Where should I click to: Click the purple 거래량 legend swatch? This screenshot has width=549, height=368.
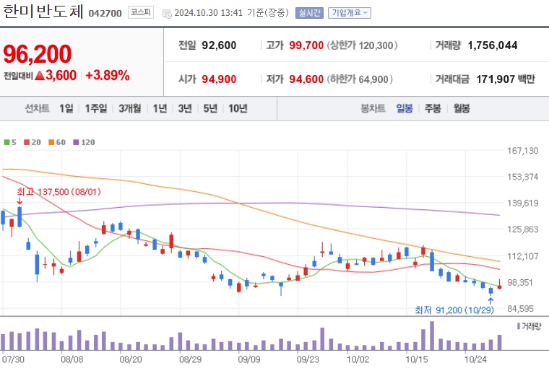pos(519,326)
